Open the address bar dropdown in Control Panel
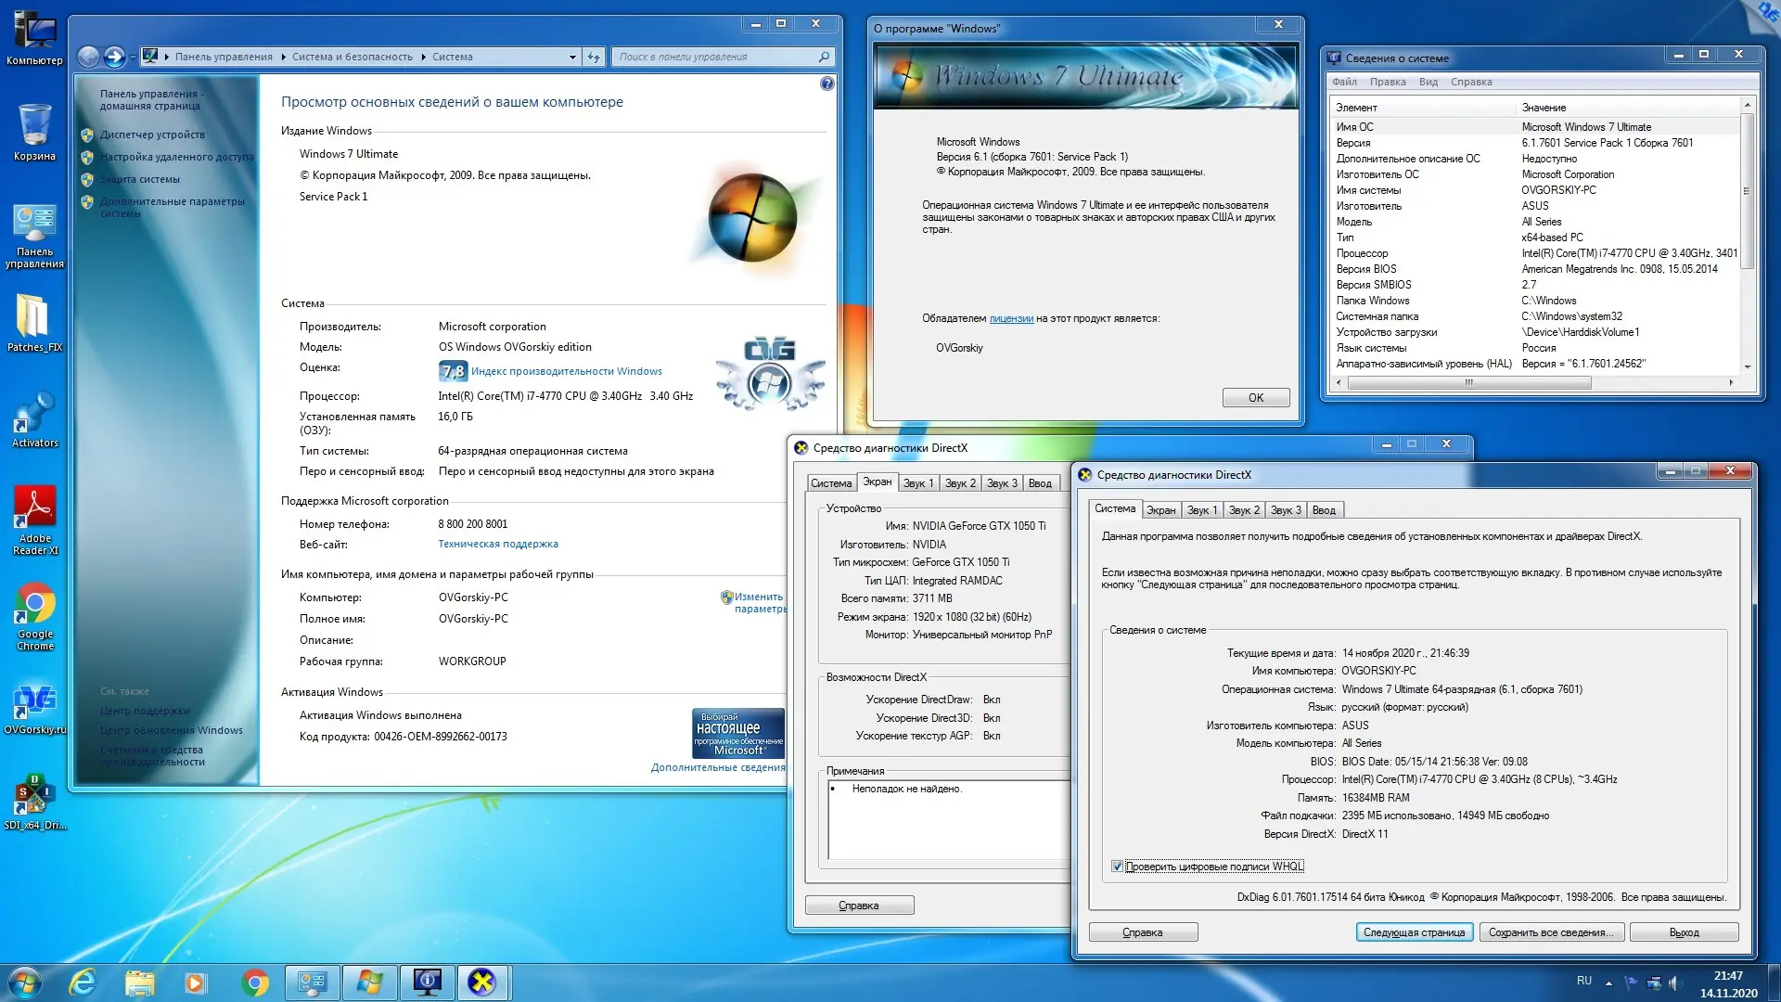The width and height of the screenshot is (1781, 1002). click(571, 57)
